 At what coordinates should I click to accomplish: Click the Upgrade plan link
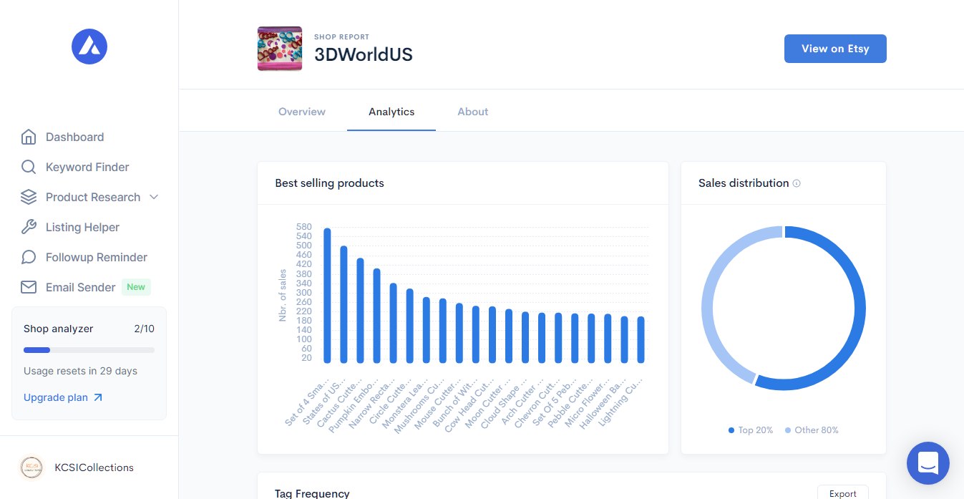[63, 397]
